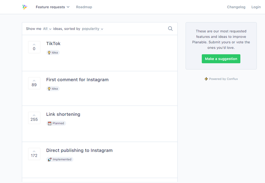Open the popularity sort dropdown

[x=92, y=29]
